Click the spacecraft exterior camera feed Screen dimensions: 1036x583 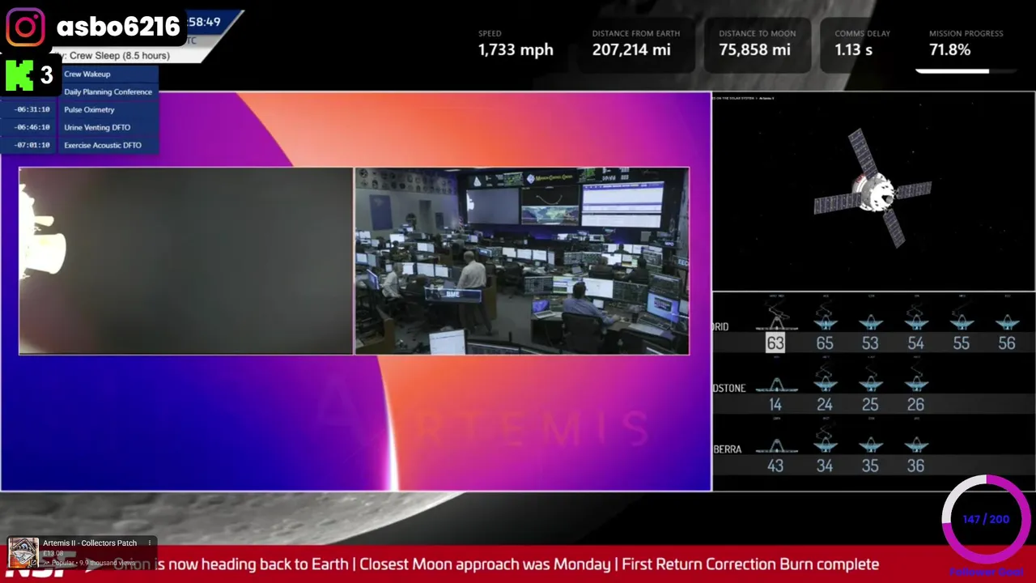coord(185,261)
